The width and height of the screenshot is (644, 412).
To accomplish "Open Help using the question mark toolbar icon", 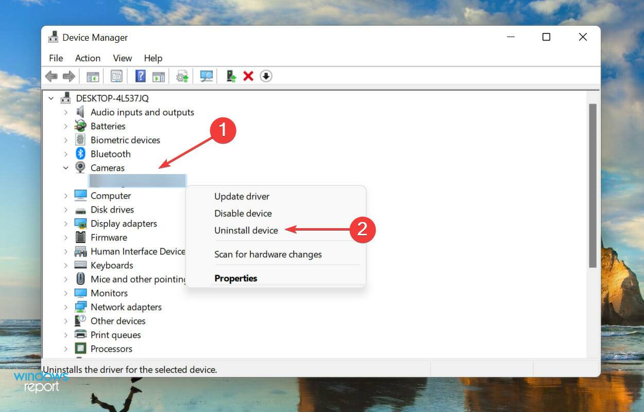I will [x=140, y=76].
